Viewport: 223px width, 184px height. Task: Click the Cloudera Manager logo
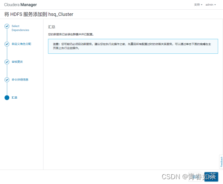(20, 5)
